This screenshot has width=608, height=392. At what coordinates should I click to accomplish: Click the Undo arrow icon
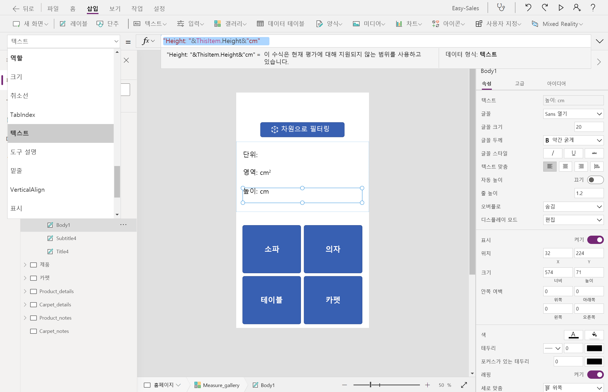pyautogui.click(x=528, y=7)
